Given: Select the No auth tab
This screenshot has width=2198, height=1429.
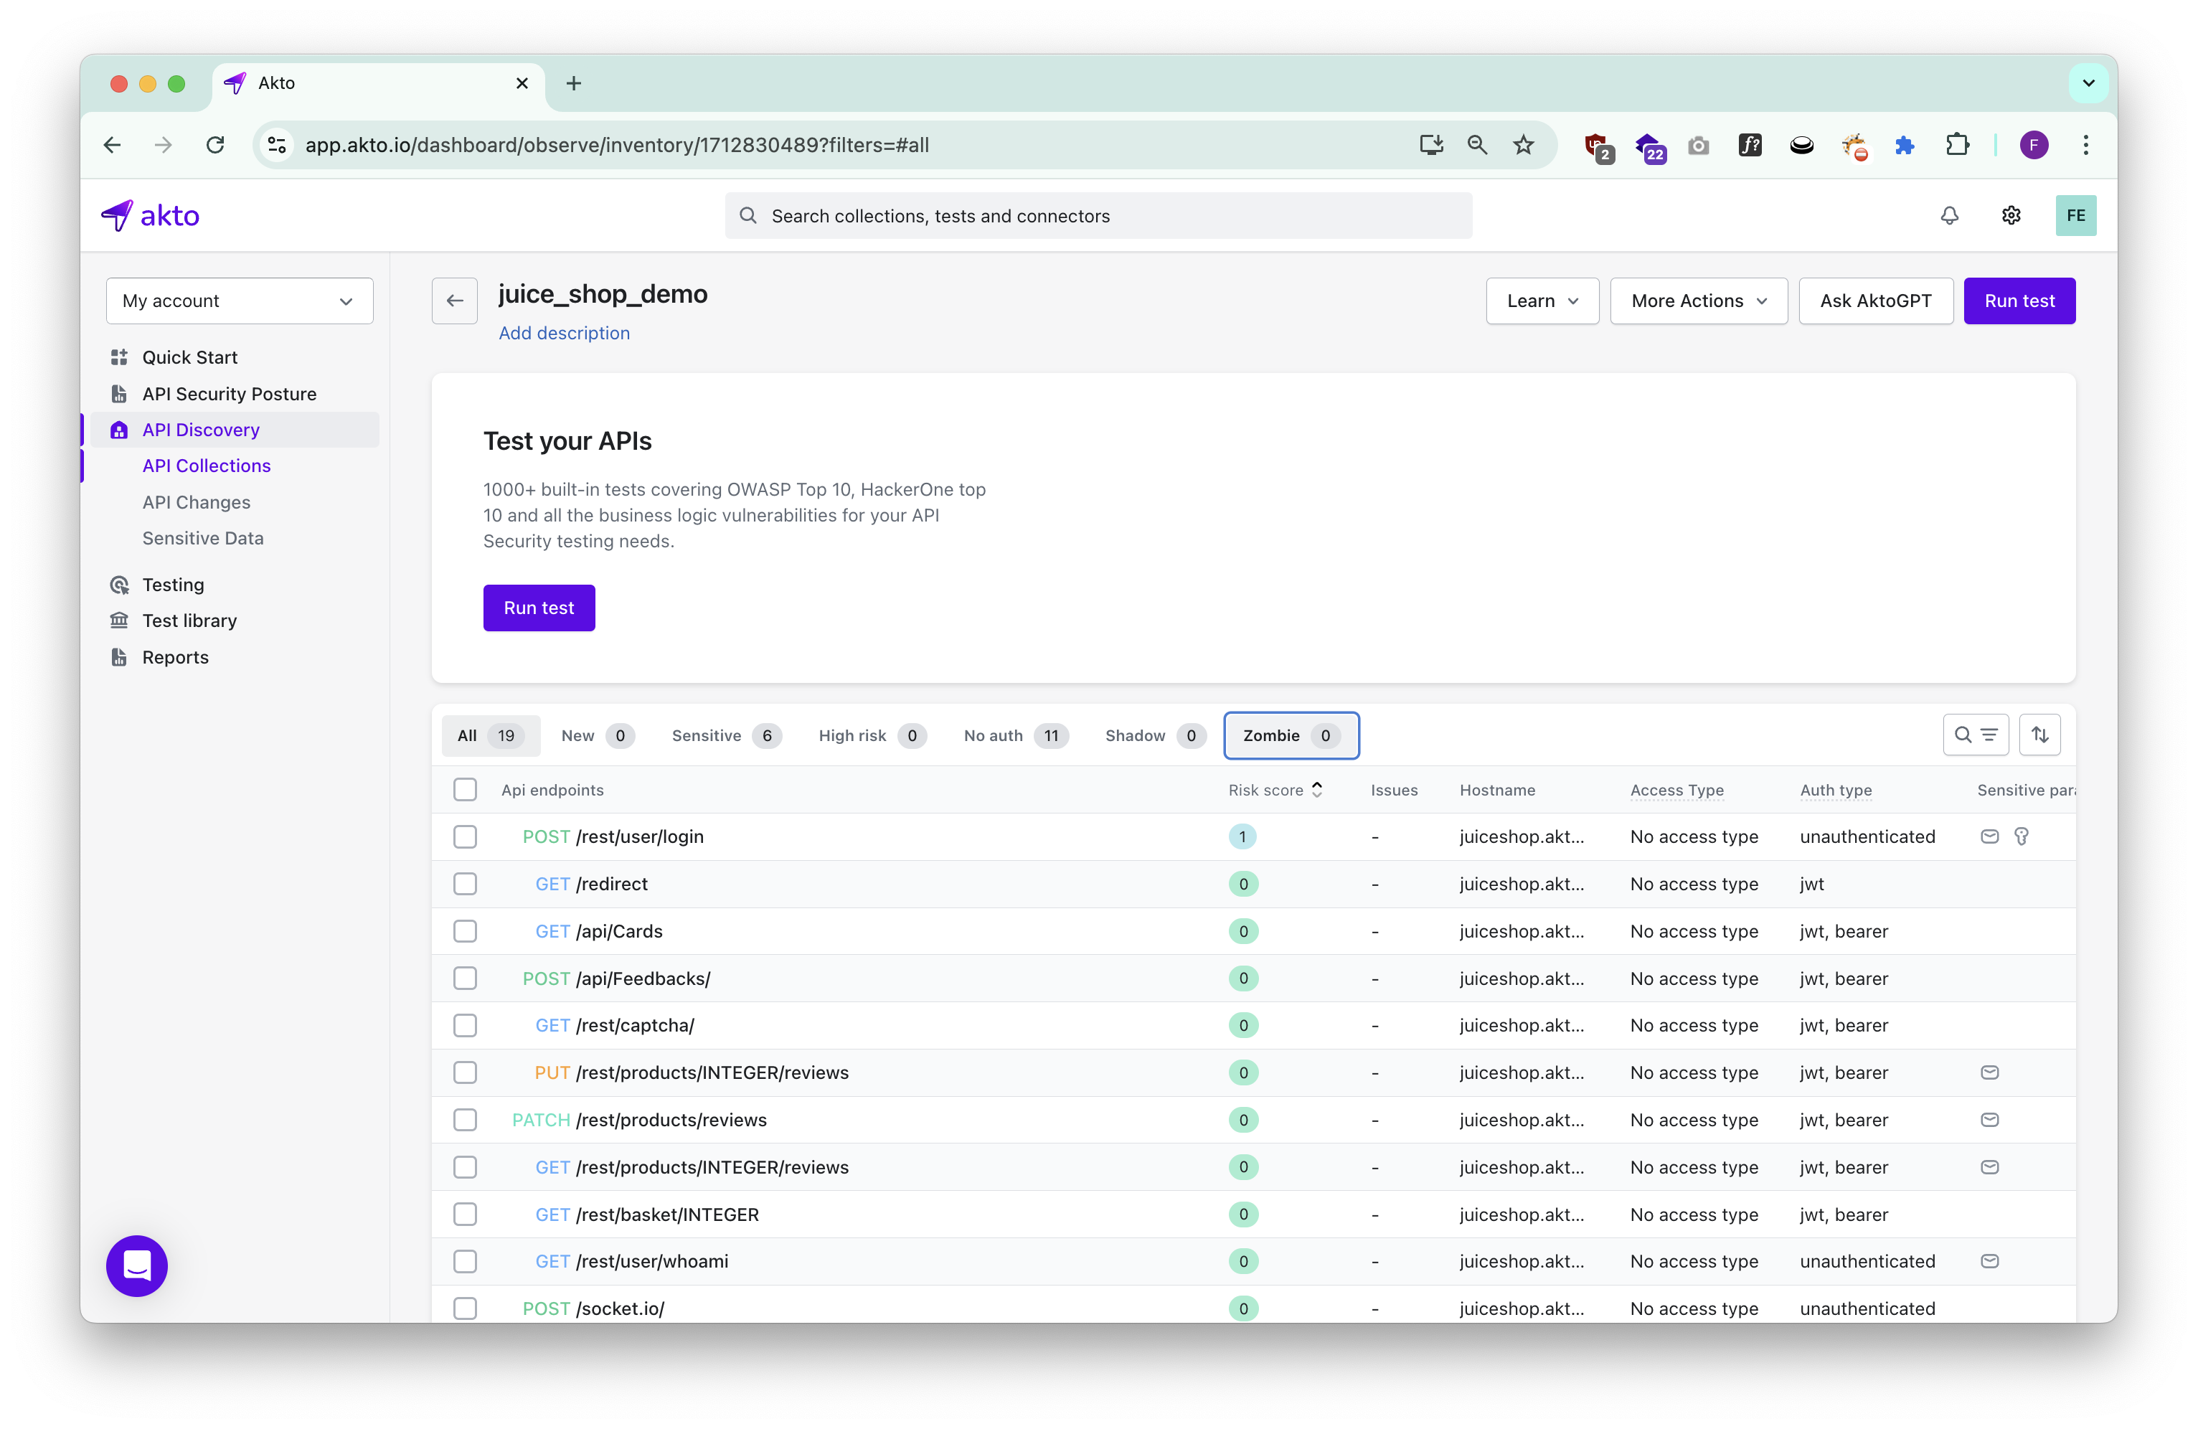Looking at the screenshot, I should click(x=1014, y=735).
